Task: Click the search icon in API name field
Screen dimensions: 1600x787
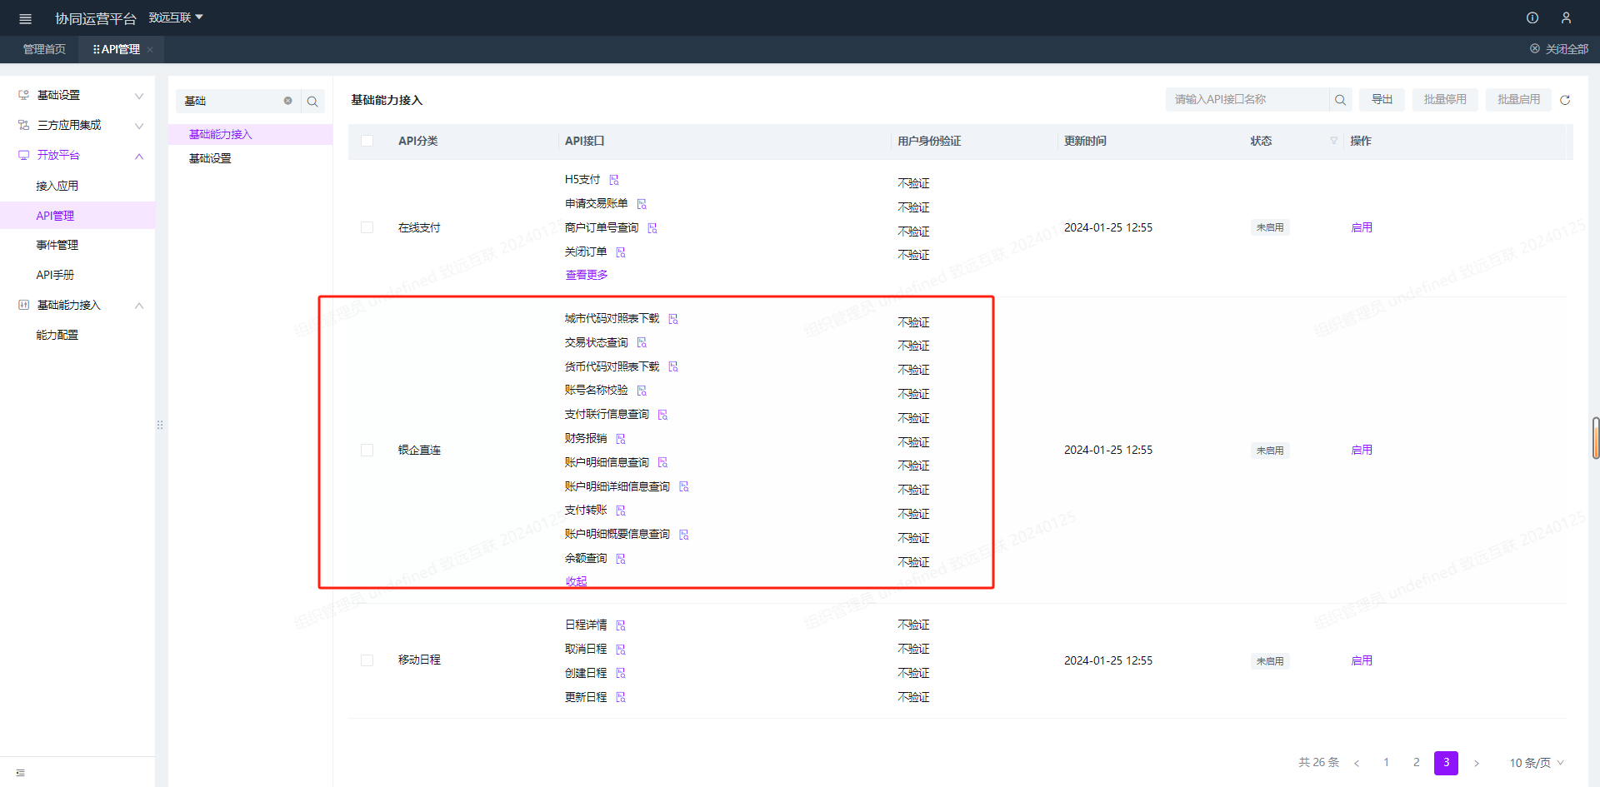Action: click(1340, 100)
